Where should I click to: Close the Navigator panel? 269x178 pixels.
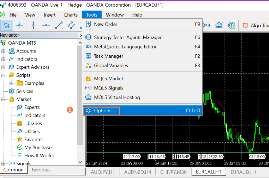click(81, 35)
